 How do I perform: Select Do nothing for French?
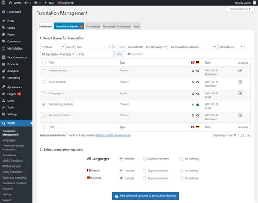(182, 171)
